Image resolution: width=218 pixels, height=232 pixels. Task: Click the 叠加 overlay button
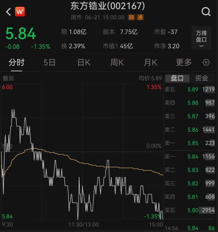(x=8, y=79)
